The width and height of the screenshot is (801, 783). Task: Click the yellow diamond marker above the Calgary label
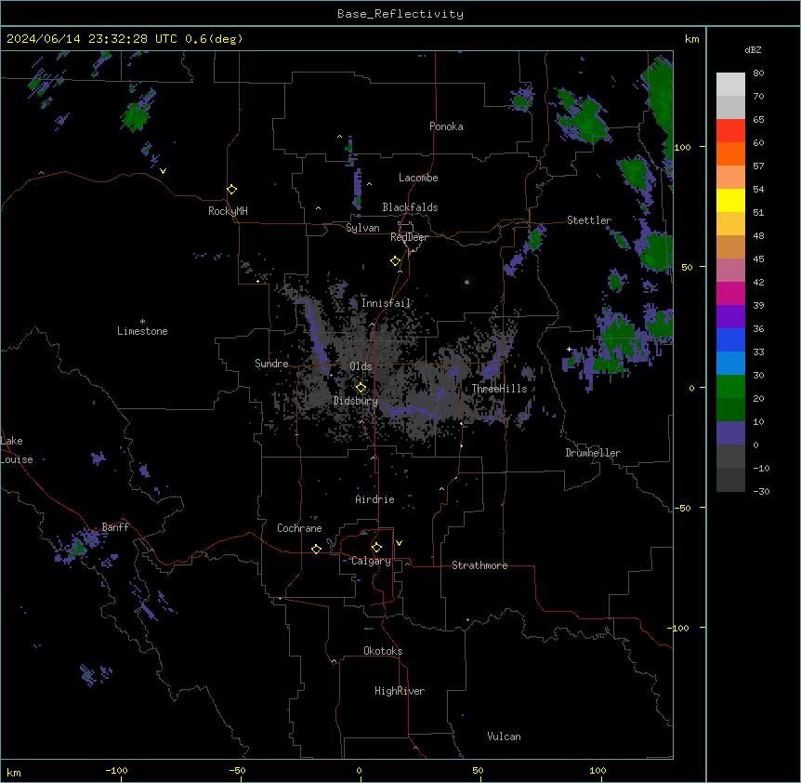tap(376, 548)
